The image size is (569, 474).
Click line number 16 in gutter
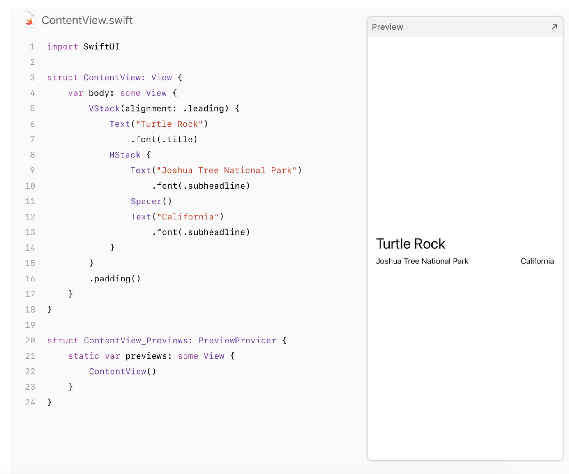click(30, 279)
